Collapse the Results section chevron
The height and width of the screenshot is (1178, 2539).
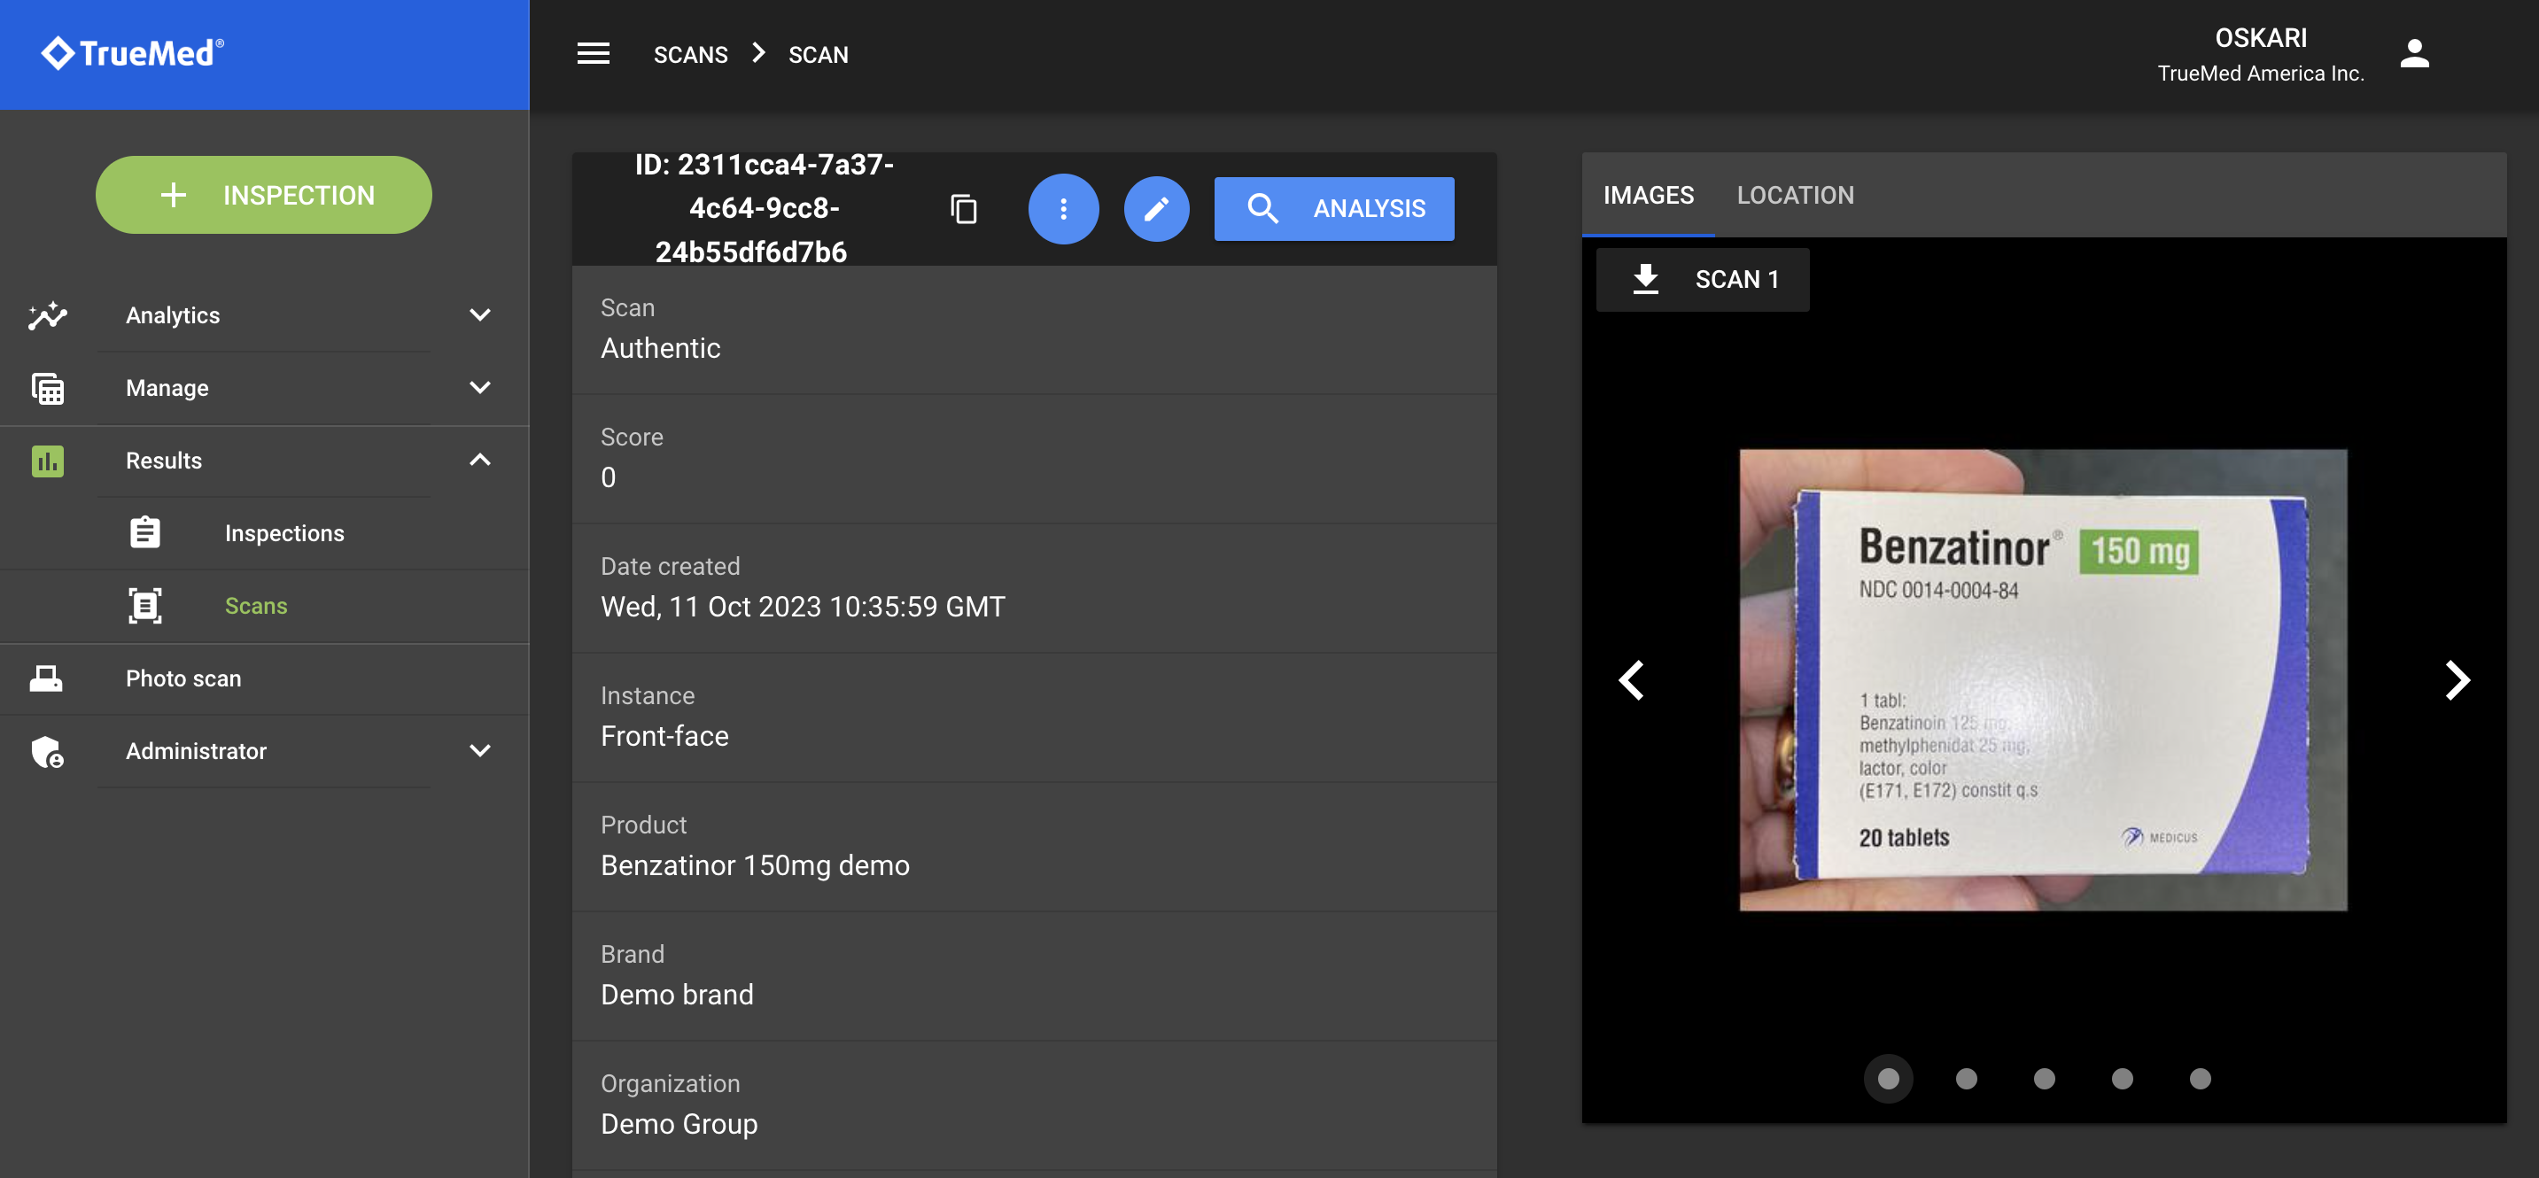coord(480,461)
